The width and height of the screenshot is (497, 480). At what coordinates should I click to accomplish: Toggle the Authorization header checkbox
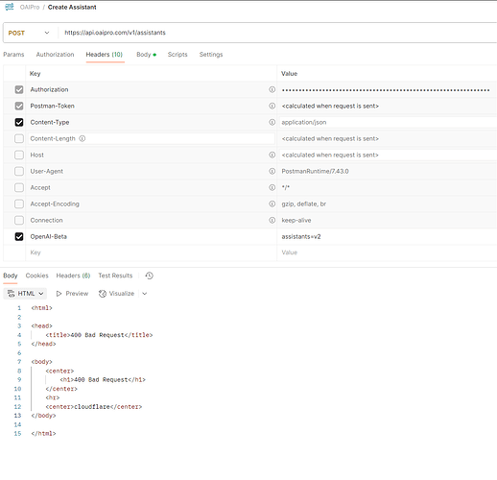(x=19, y=89)
